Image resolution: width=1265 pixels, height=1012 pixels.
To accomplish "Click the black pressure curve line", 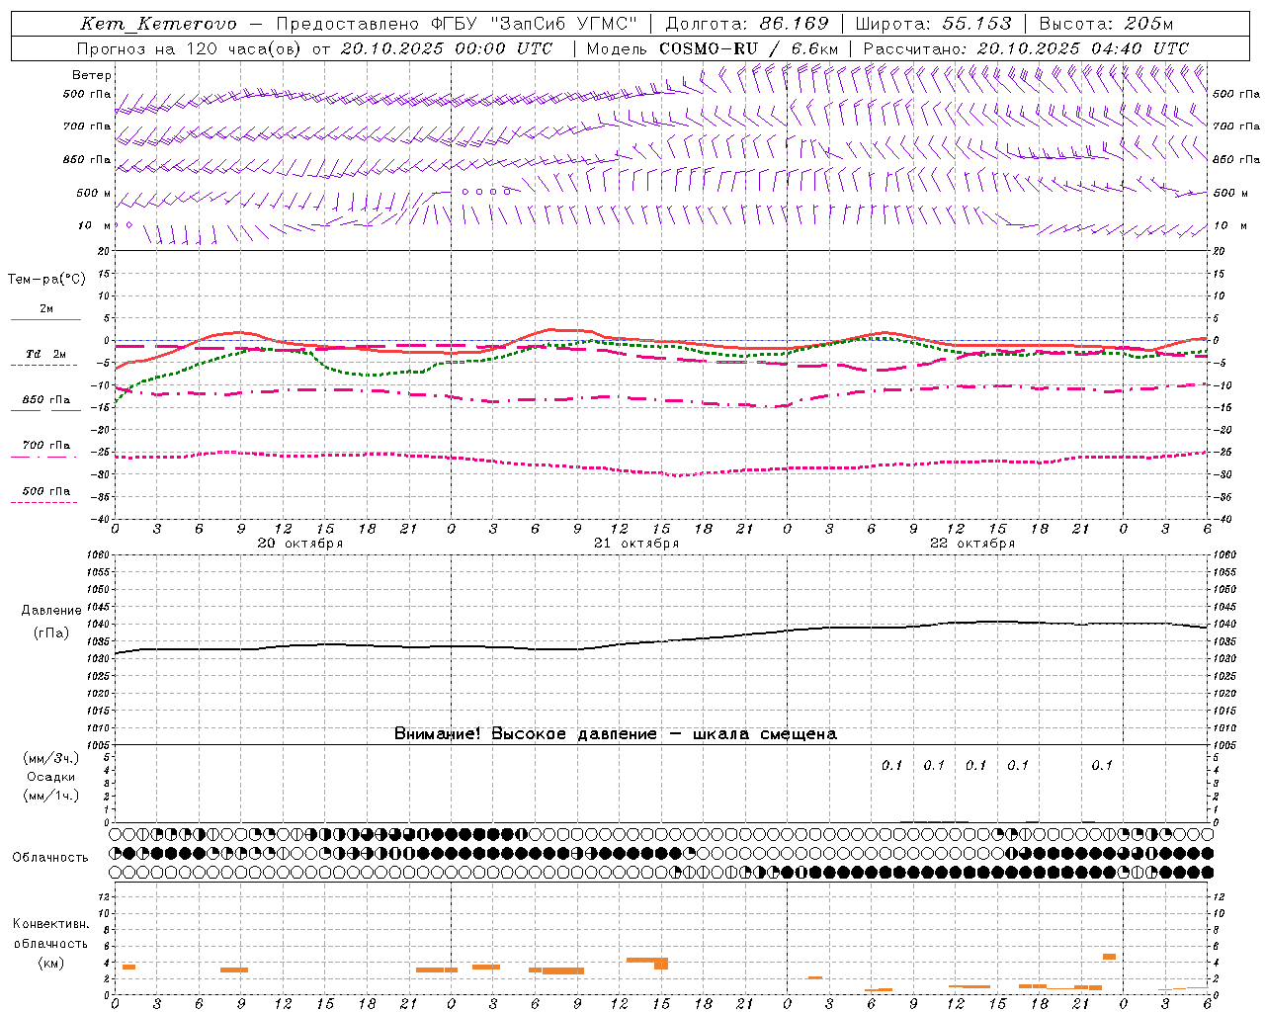I will (x=662, y=642).
